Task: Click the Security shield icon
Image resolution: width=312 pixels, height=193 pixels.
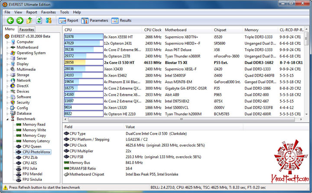Action: (13, 103)
